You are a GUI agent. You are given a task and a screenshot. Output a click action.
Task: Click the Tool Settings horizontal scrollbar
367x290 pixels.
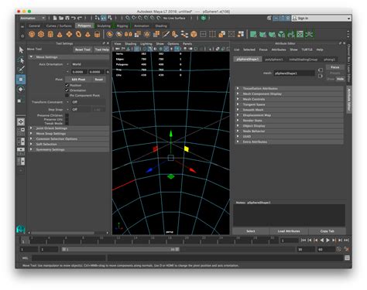coord(62,233)
